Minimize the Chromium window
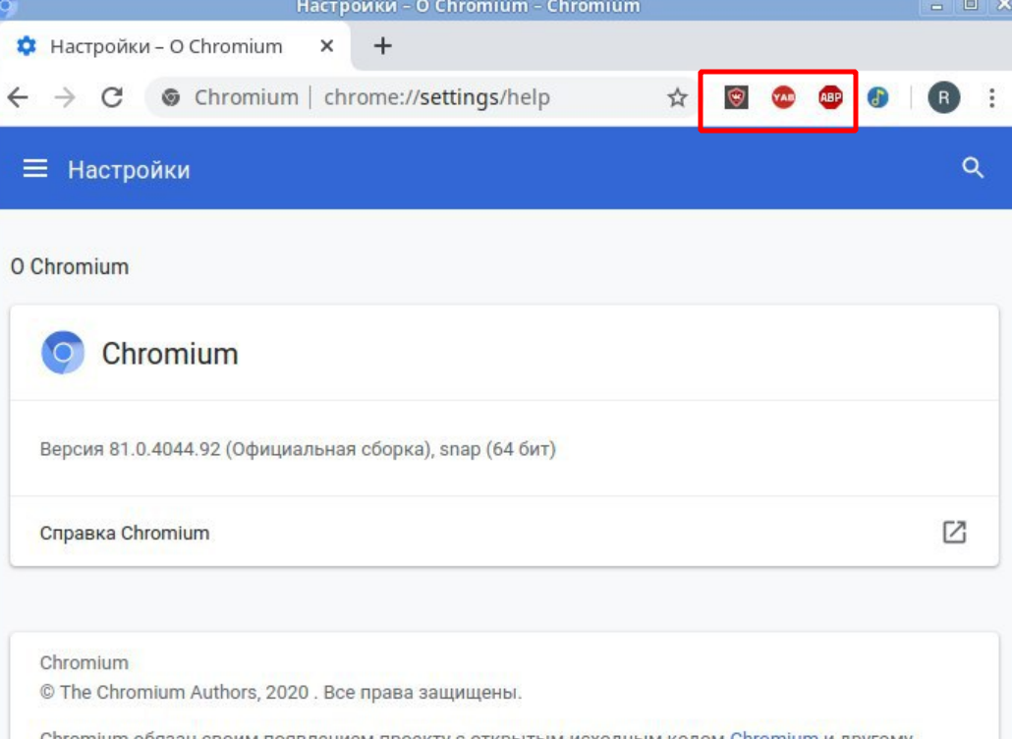Viewport: 1012px width, 739px height. (937, 6)
